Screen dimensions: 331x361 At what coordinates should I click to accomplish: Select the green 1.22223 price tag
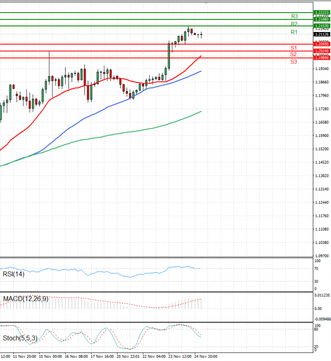[322, 12]
